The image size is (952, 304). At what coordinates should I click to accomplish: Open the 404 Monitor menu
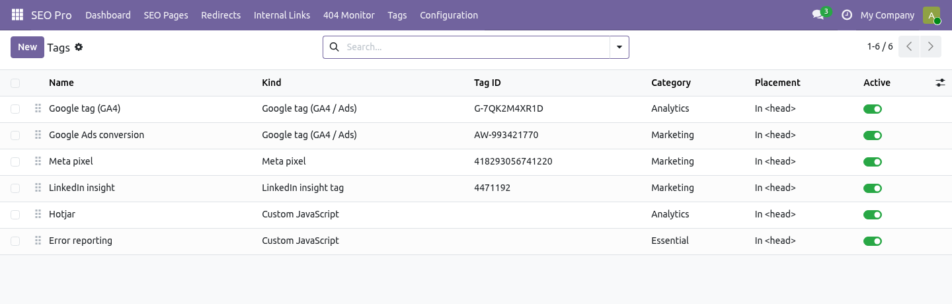(x=349, y=15)
